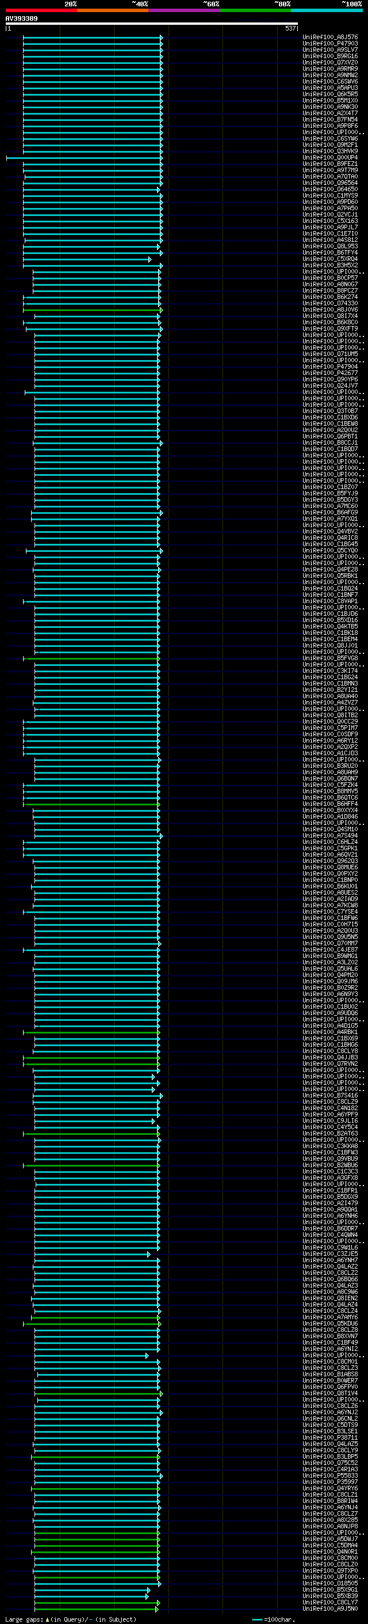
Task: Select the UniRef100_A7S494 label
Action: coord(330,835)
